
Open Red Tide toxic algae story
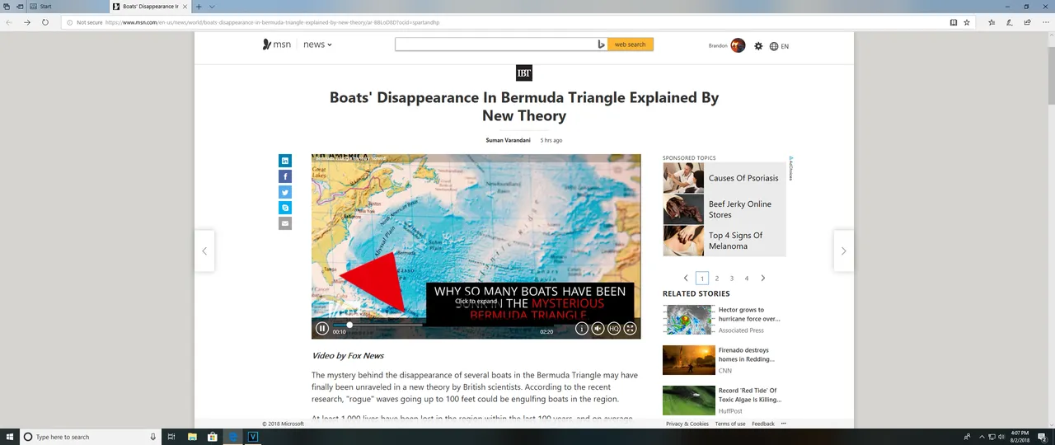(x=723, y=400)
